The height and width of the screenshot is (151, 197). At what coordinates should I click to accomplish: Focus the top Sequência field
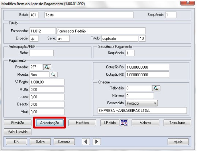coord(171,15)
